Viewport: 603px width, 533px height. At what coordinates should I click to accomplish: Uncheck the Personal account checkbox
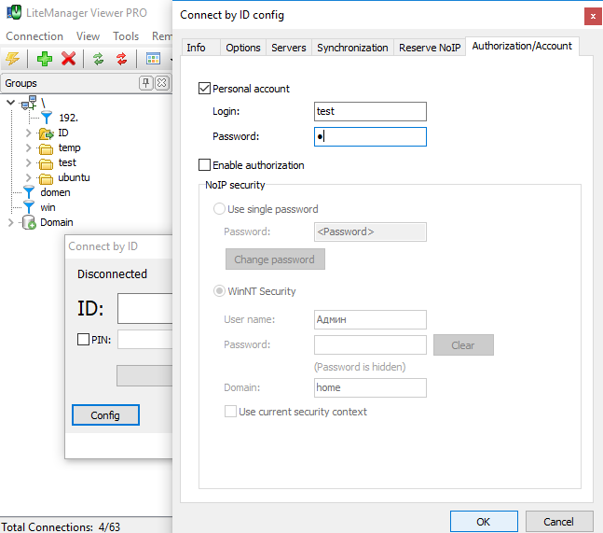click(204, 88)
